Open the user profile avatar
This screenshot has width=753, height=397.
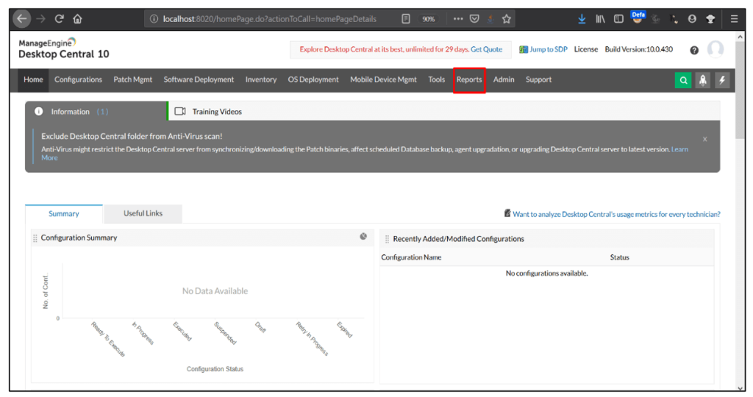[715, 49]
